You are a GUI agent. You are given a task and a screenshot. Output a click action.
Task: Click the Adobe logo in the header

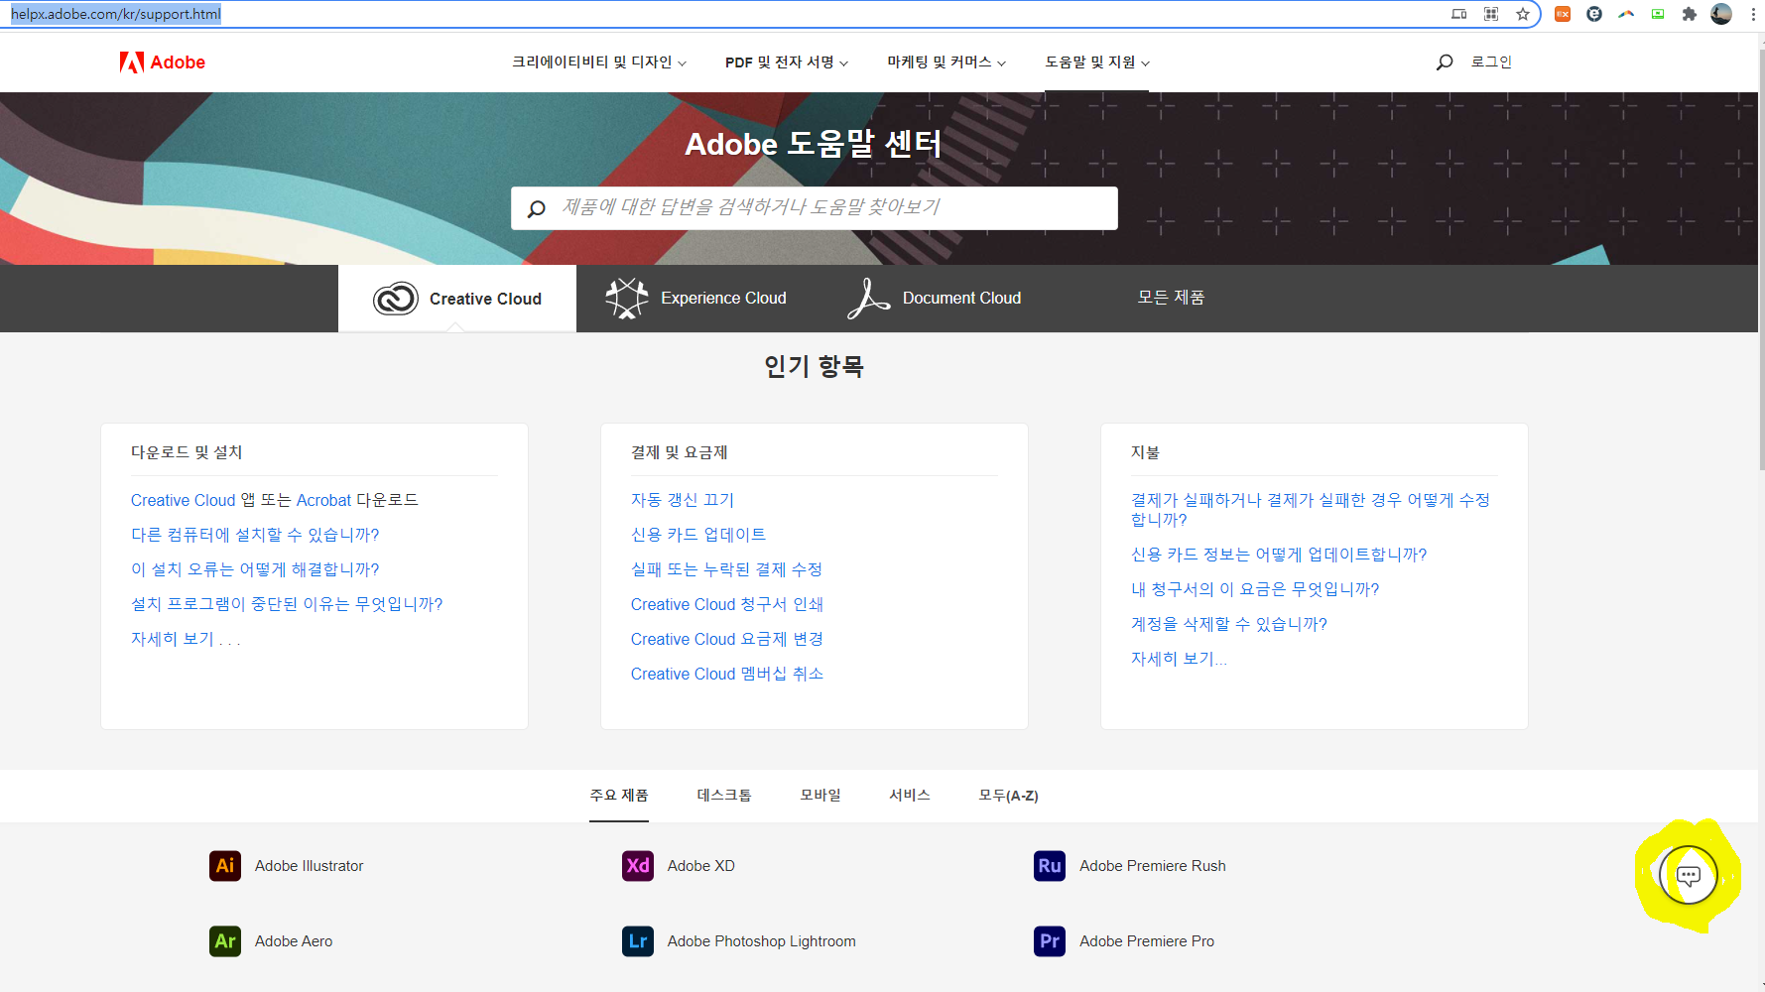(163, 62)
